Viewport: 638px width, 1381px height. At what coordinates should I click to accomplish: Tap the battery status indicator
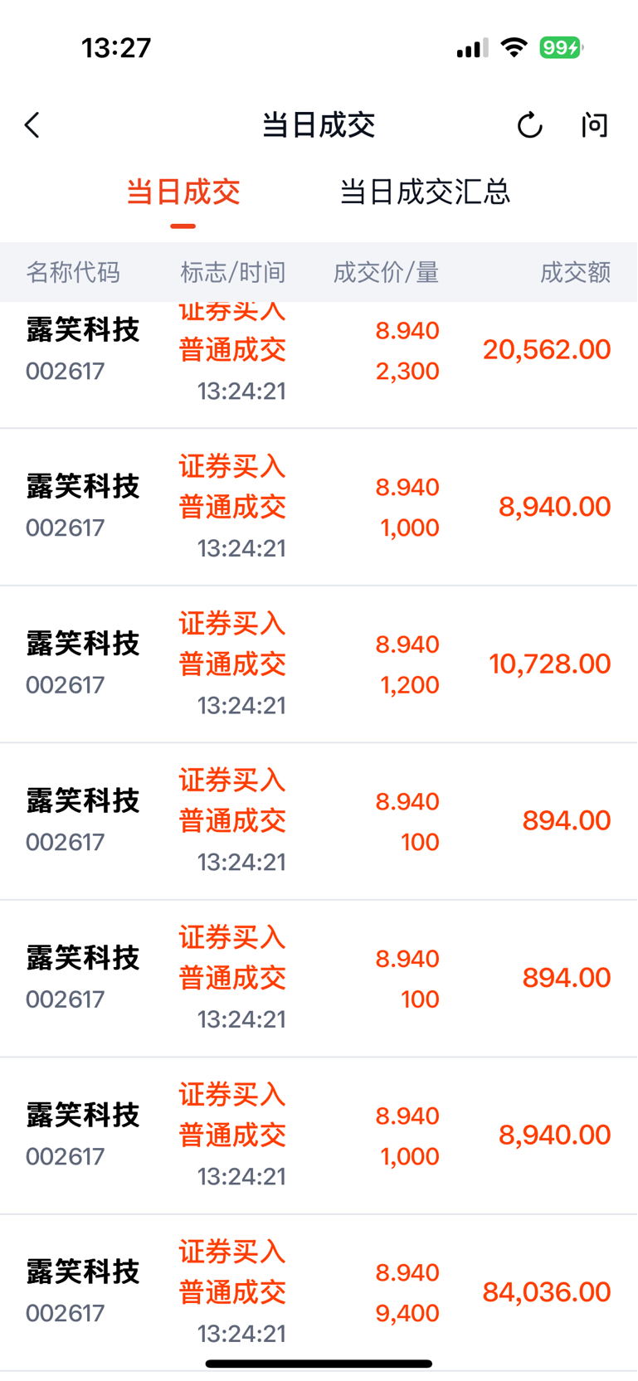[x=561, y=48]
